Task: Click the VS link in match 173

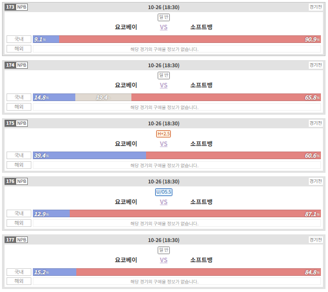Action: (x=164, y=27)
